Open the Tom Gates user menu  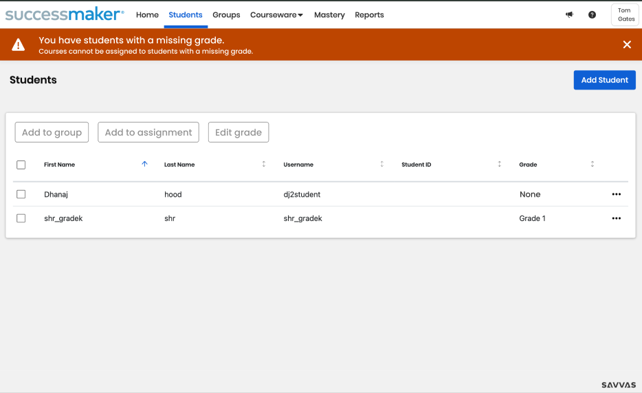coord(626,14)
